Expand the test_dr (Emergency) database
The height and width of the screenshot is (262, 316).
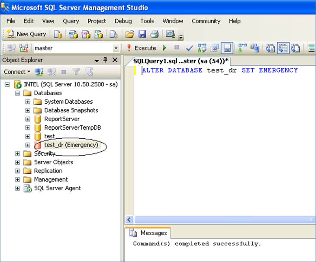(28, 145)
